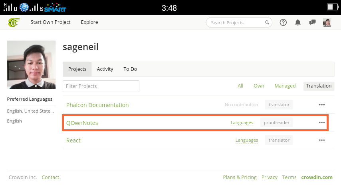Click the Crowdin logo icon
This screenshot has width=341, height=191.
click(x=14, y=22)
